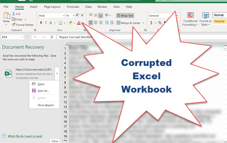Switch to the Insert tab
Viewport: 227px width, 143px height.
(x=34, y=7)
